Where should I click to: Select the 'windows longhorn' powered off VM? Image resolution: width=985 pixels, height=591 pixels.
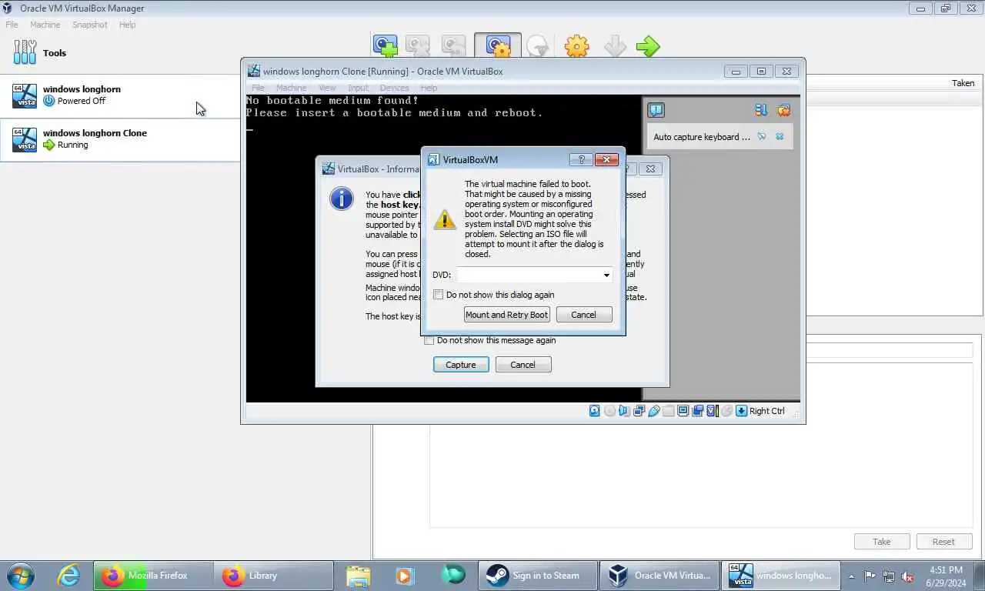(120, 95)
